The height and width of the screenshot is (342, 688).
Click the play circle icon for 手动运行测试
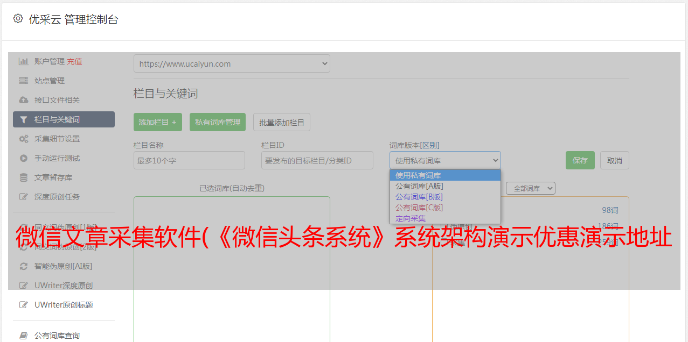pos(23,158)
